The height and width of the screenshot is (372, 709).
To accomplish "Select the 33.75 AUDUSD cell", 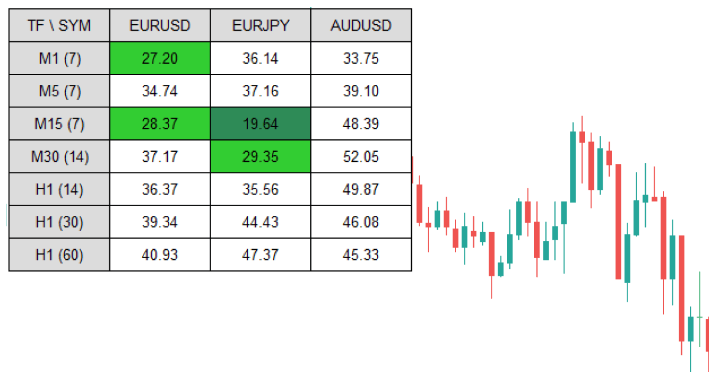I will pos(361,58).
